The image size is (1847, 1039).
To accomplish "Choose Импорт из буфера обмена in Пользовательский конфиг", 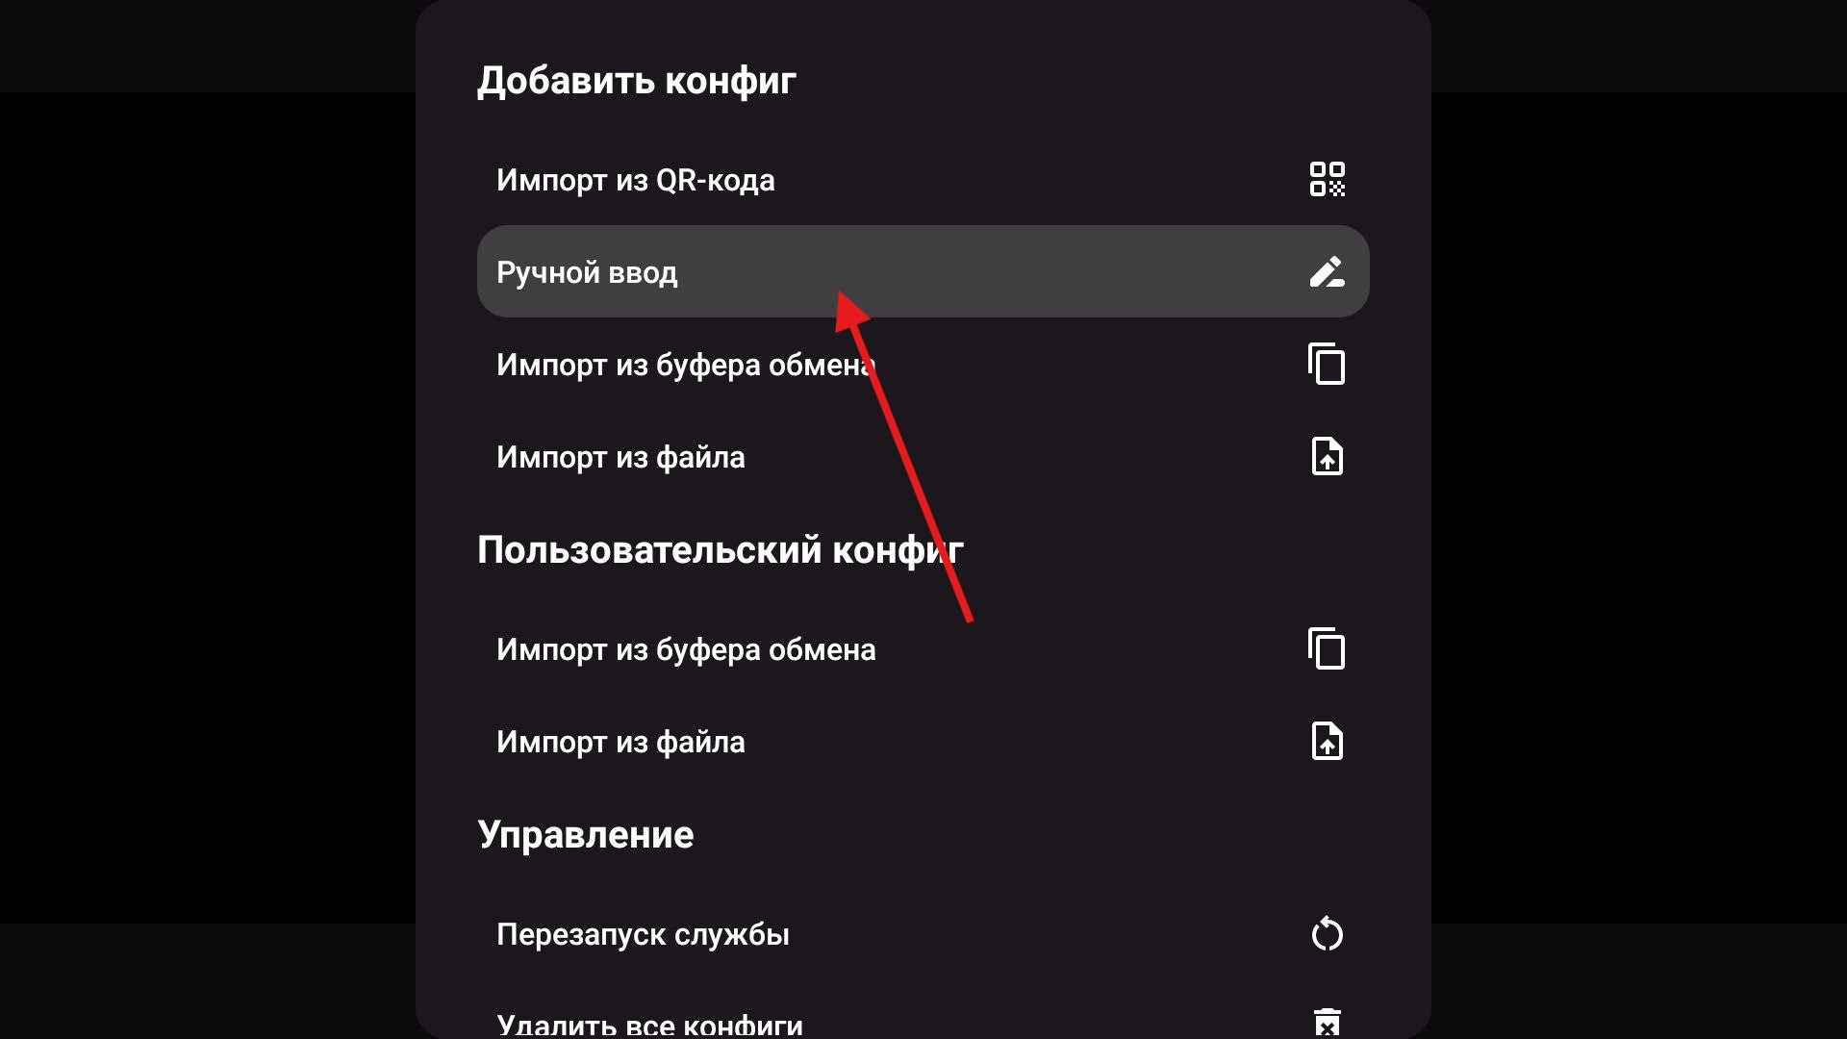I will click(923, 648).
